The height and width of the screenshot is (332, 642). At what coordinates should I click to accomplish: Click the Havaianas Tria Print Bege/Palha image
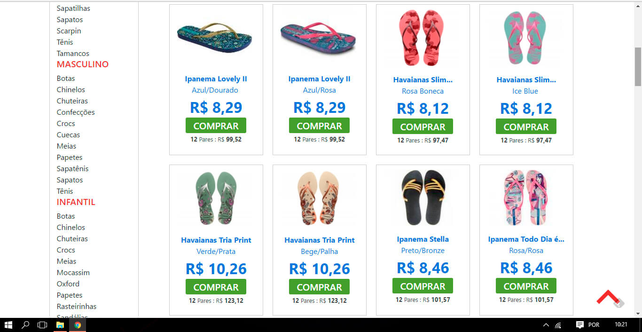point(320,198)
